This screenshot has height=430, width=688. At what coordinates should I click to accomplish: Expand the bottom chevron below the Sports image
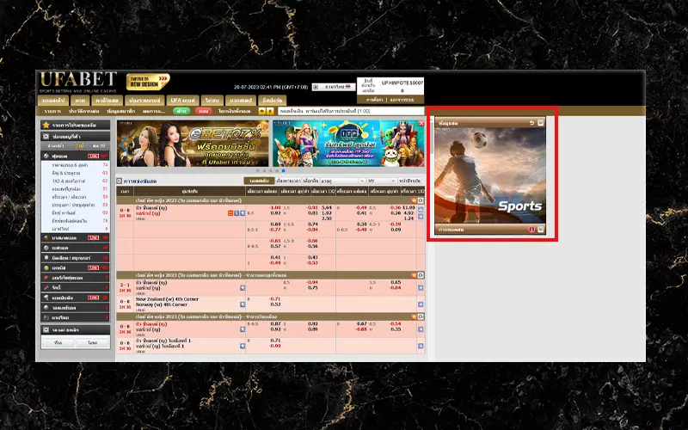(x=541, y=230)
